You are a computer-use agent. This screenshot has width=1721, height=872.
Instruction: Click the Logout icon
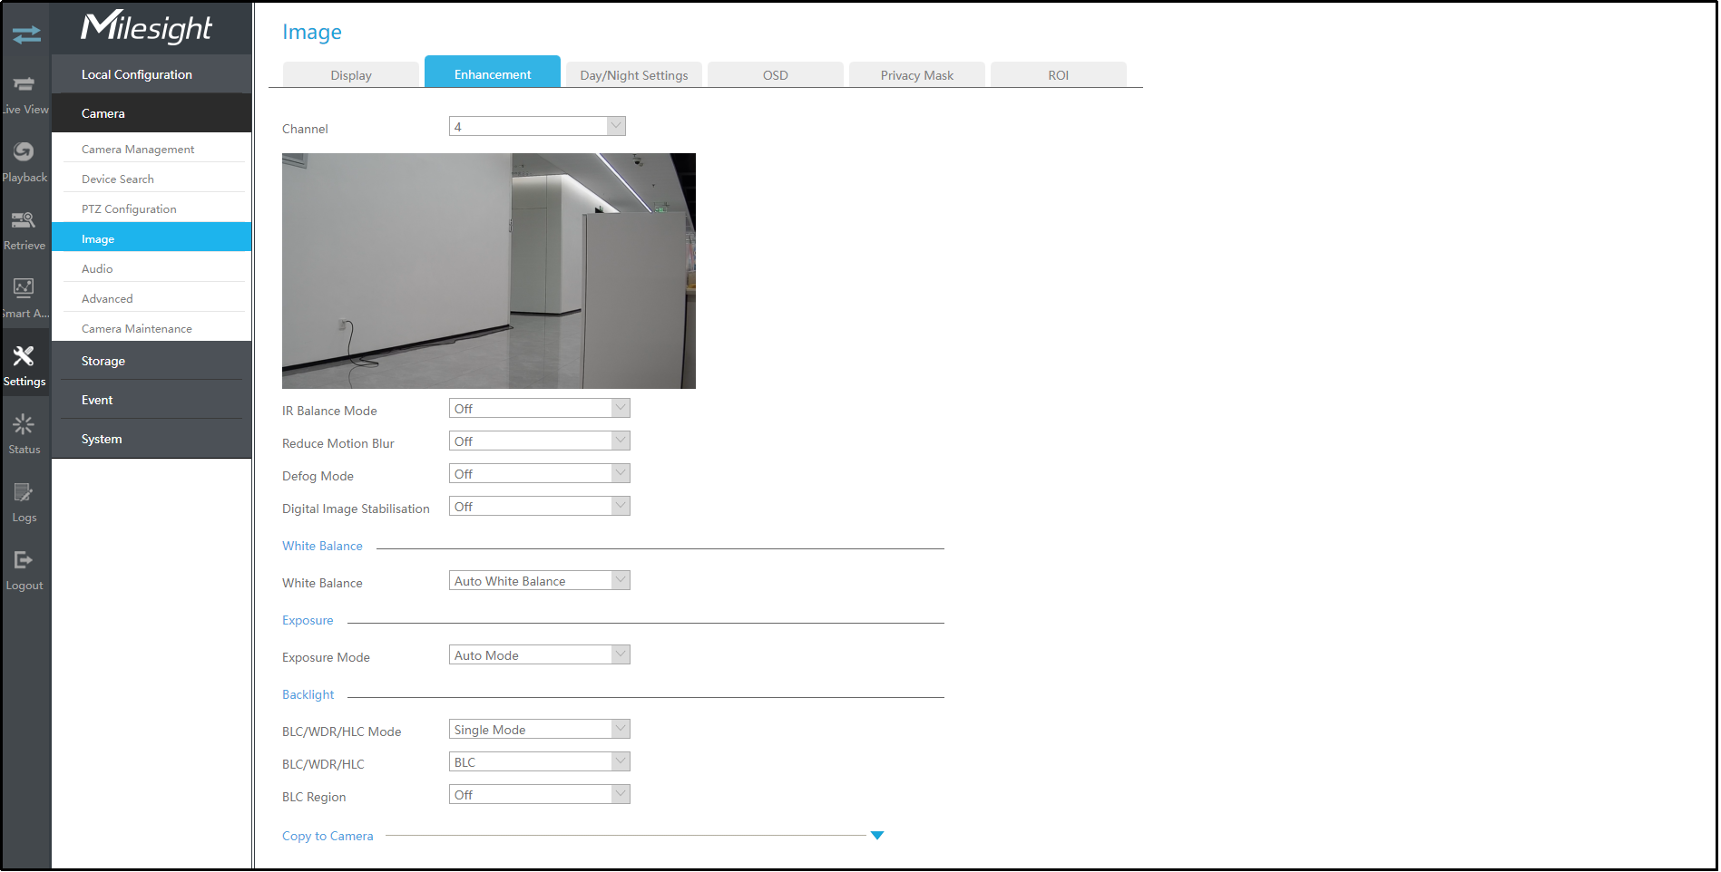click(24, 561)
